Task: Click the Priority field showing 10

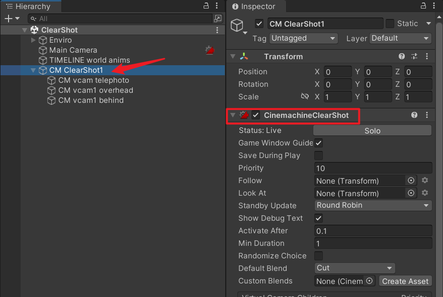Action: [x=373, y=168]
